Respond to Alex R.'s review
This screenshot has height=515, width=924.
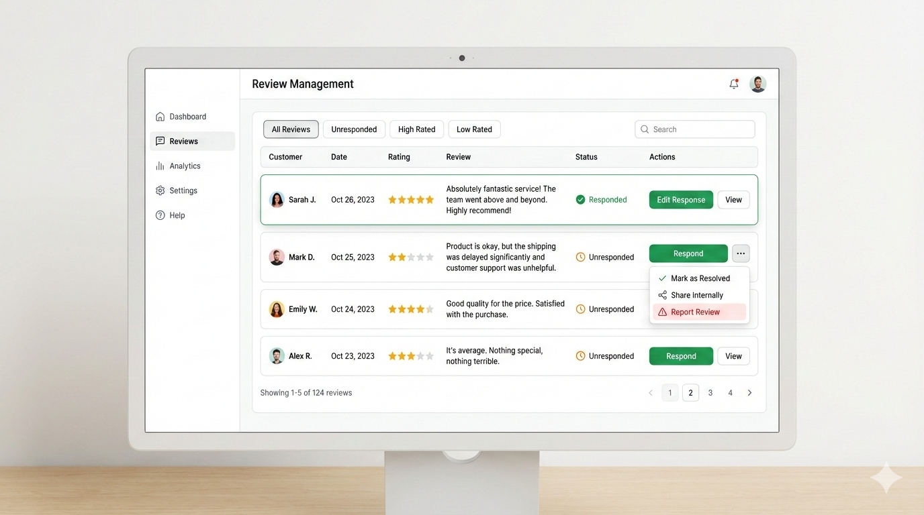click(681, 355)
